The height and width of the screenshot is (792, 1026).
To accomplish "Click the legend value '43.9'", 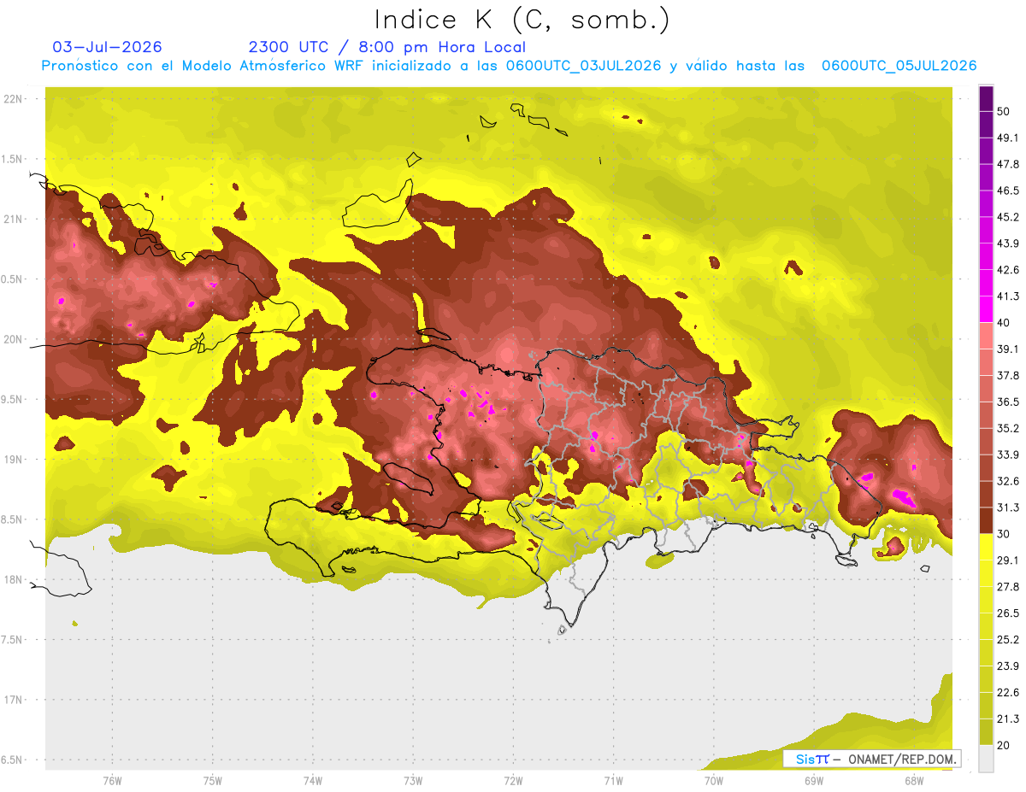I will click(x=1008, y=243).
